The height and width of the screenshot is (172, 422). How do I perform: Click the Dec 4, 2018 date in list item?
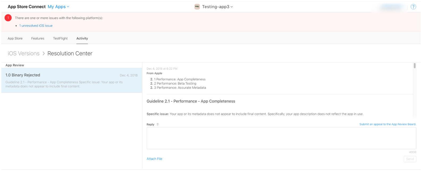129,75
